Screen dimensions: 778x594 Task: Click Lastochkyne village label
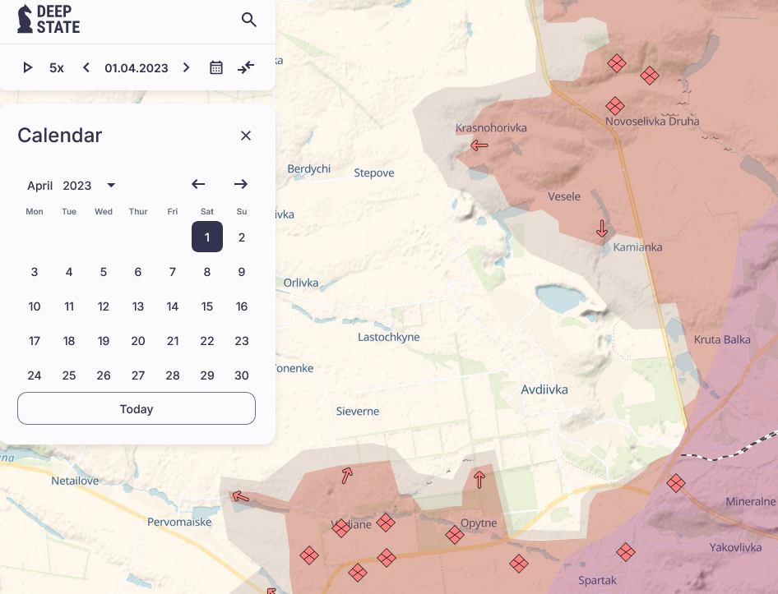388,337
